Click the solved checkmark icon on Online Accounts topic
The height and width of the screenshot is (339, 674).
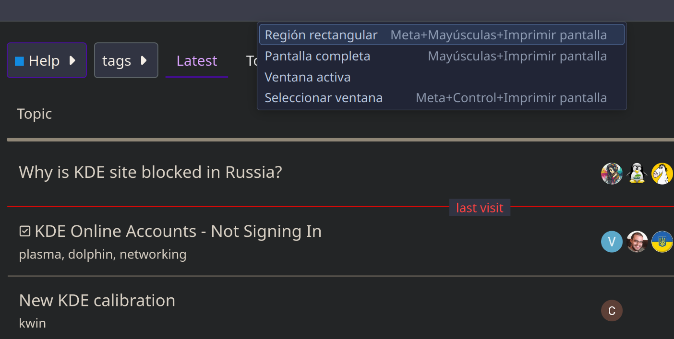coord(24,232)
